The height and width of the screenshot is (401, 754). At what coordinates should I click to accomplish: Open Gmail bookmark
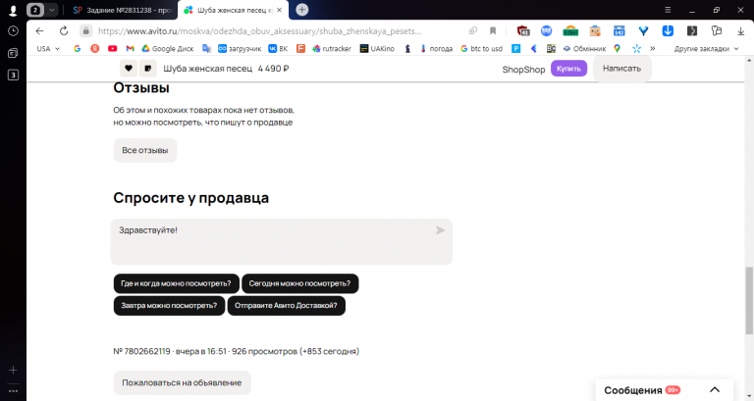click(130, 48)
